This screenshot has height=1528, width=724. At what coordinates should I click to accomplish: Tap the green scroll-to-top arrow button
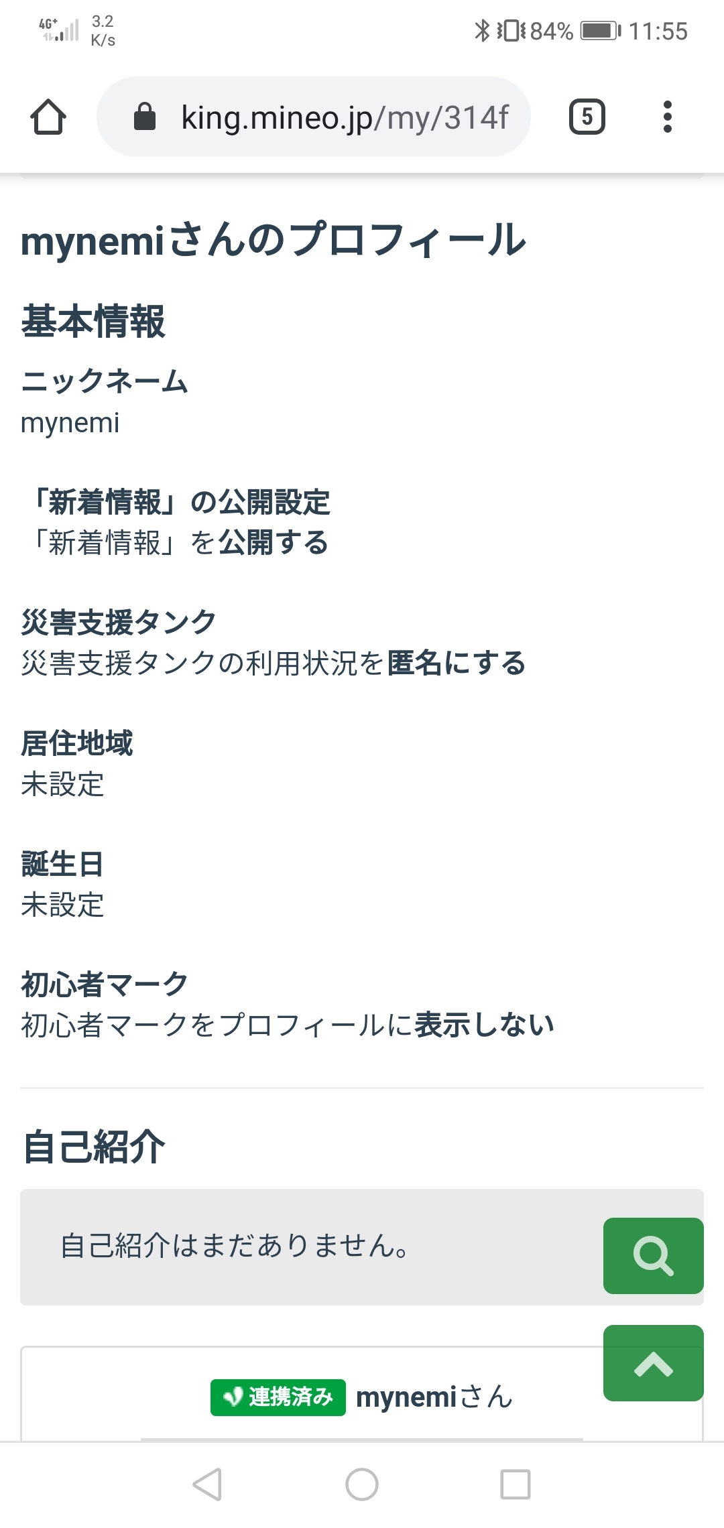[x=653, y=1363]
